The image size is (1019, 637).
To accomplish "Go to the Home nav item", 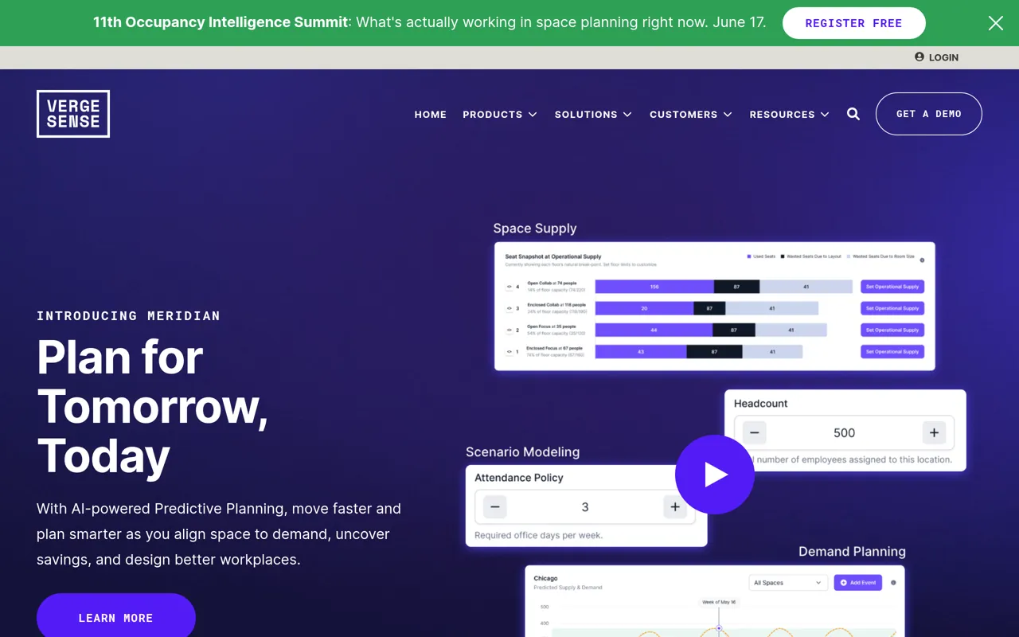I will click(431, 114).
